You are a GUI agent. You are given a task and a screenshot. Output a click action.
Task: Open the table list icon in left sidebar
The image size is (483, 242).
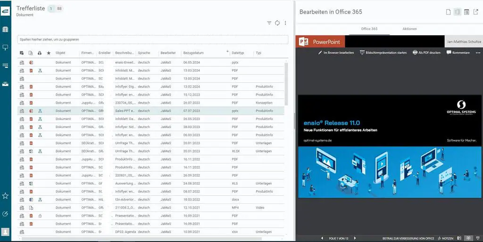click(x=5, y=30)
